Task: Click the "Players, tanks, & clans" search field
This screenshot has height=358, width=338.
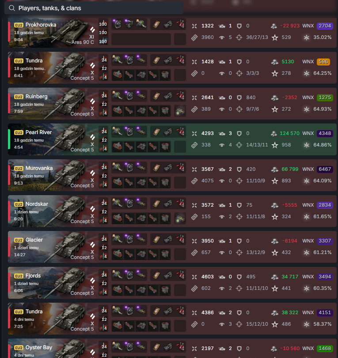Action: pyautogui.click(x=94, y=8)
